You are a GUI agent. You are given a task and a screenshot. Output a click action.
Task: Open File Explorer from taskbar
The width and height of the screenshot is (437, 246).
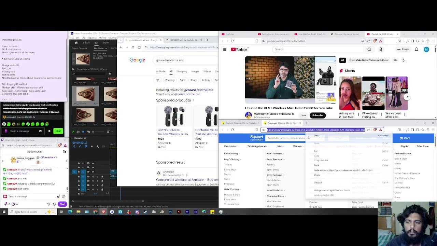79,212
